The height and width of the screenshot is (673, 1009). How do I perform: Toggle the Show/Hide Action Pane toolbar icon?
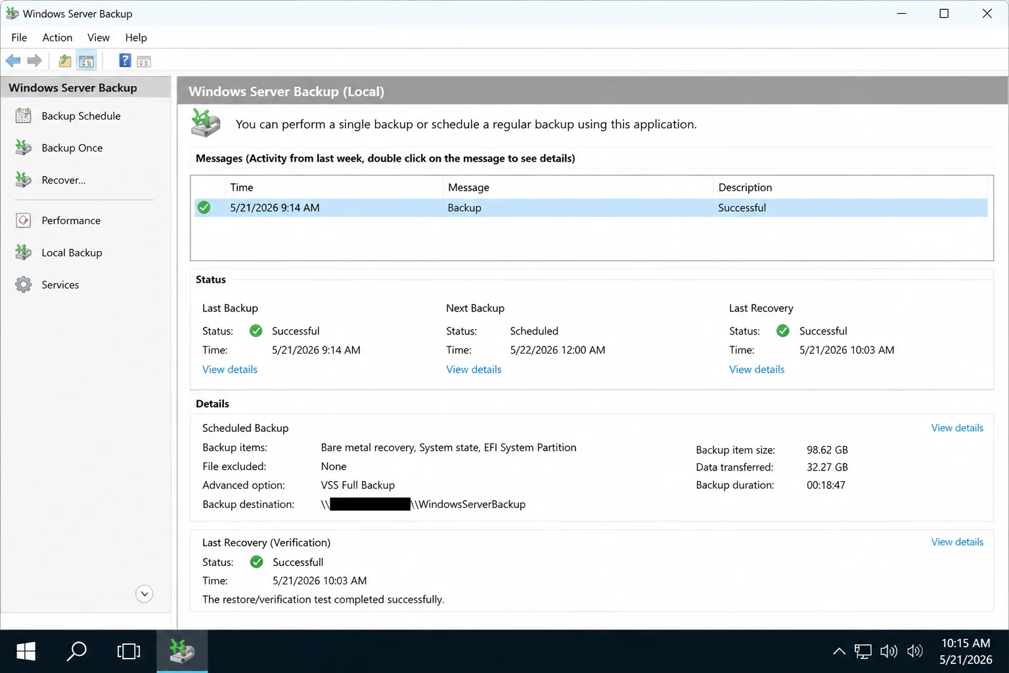coord(144,62)
